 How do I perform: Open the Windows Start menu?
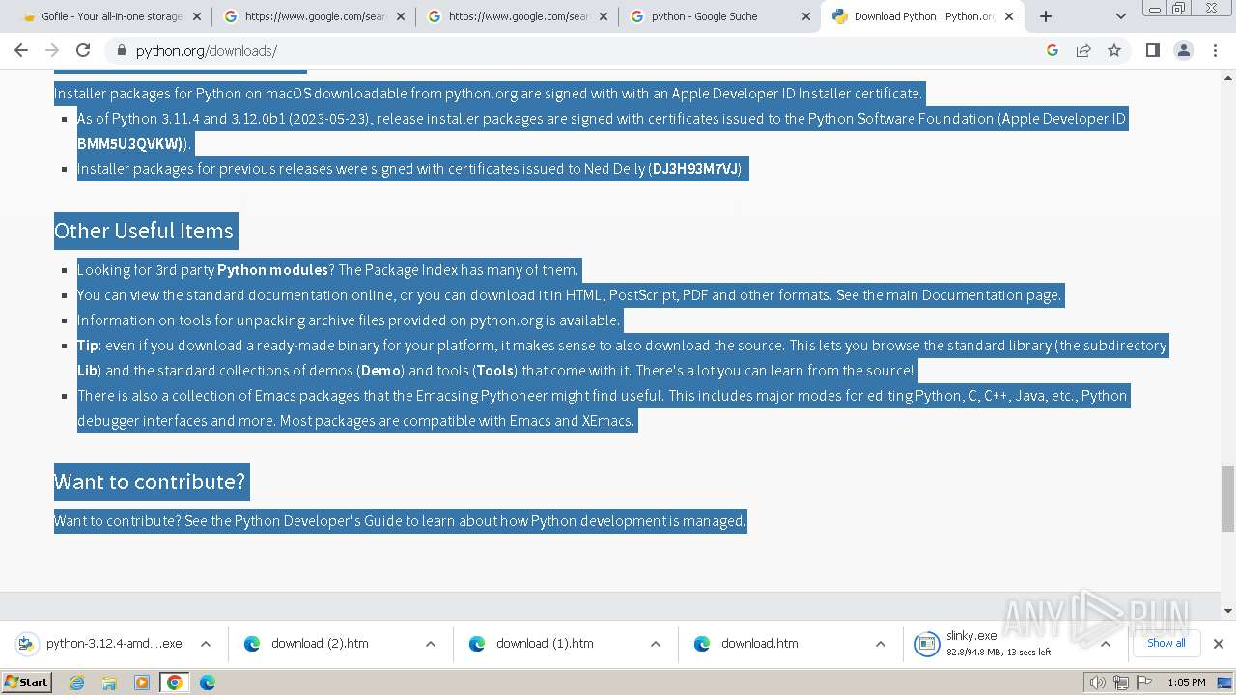pos(27,682)
